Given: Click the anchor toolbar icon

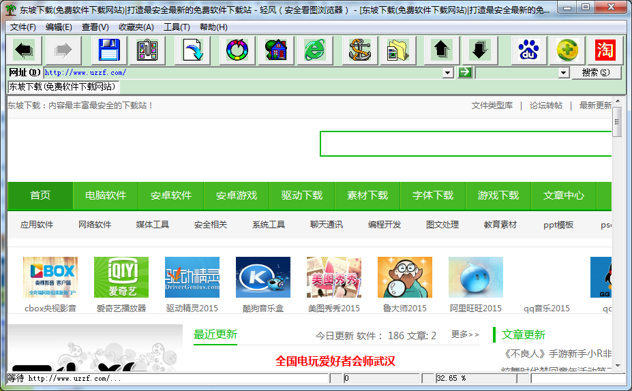Looking at the screenshot, I should tap(359, 50).
